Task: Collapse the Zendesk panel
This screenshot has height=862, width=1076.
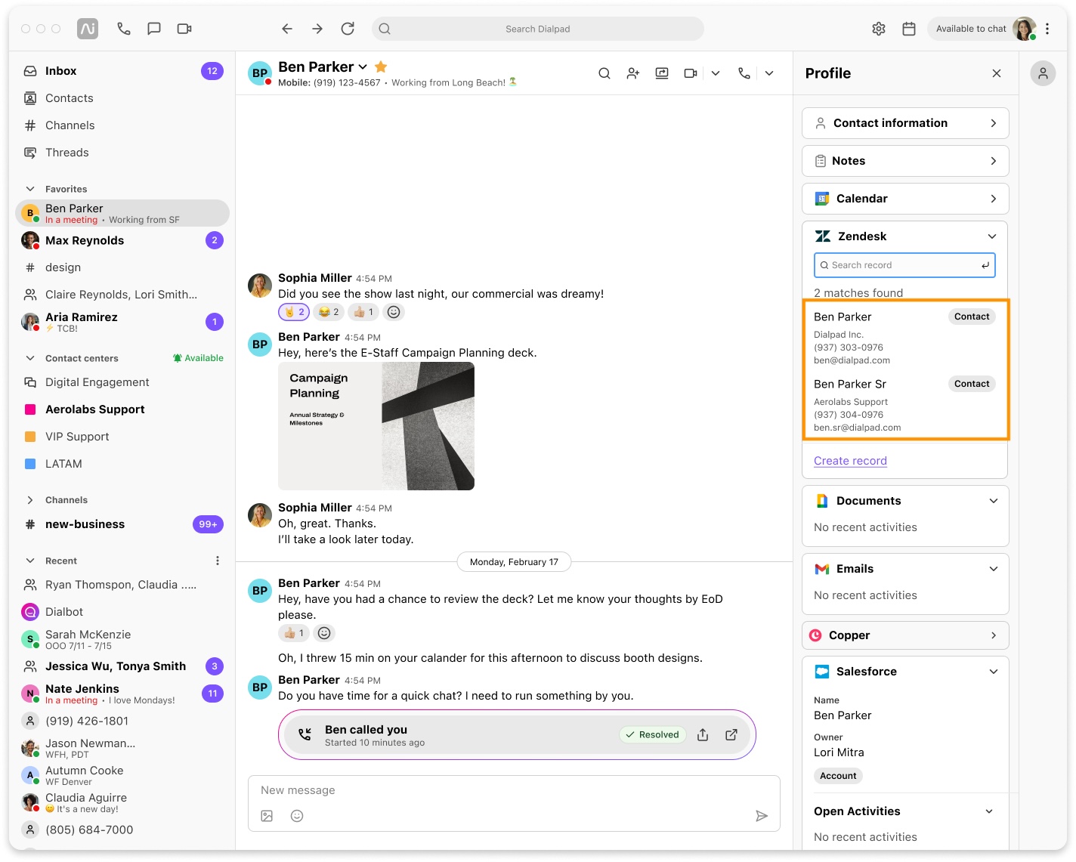Action: [992, 236]
